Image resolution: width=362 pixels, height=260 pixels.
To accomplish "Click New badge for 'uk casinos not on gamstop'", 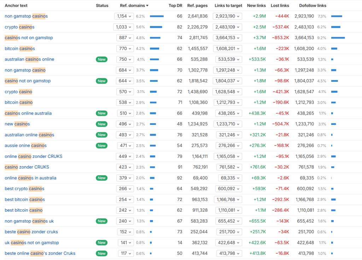I will pos(101,243).
